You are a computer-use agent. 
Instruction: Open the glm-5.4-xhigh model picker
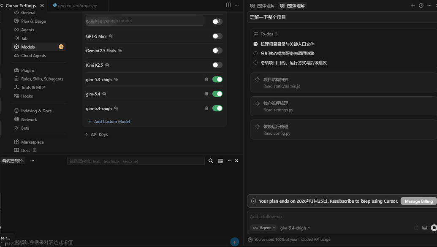(295, 228)
